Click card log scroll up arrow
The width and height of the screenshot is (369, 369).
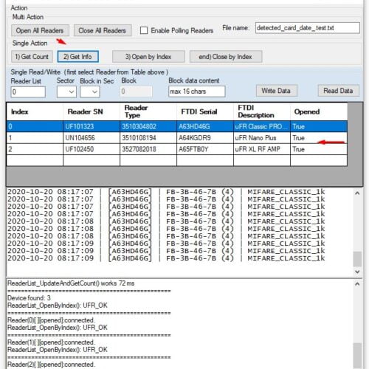click(357, 193)
